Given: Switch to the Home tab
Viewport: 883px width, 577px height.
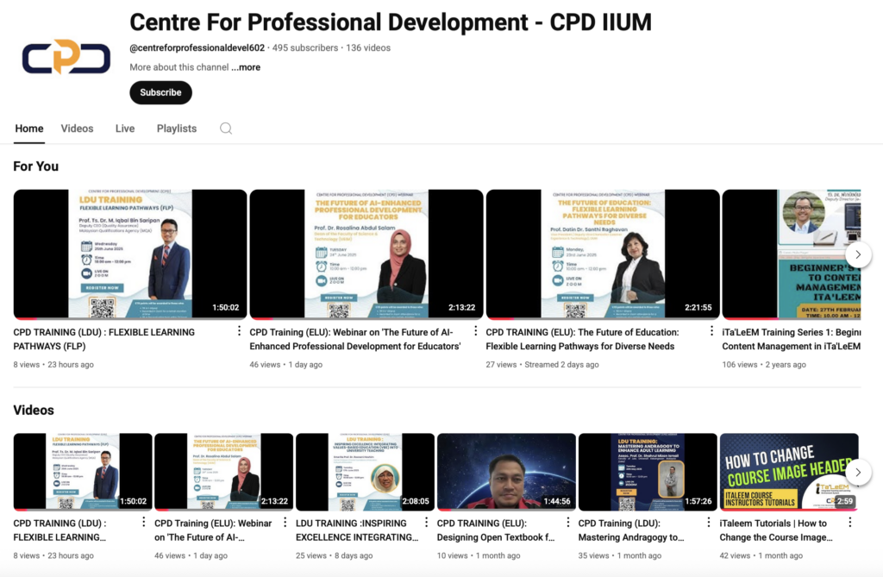Looking at the screenshot, I should [29, 129].
